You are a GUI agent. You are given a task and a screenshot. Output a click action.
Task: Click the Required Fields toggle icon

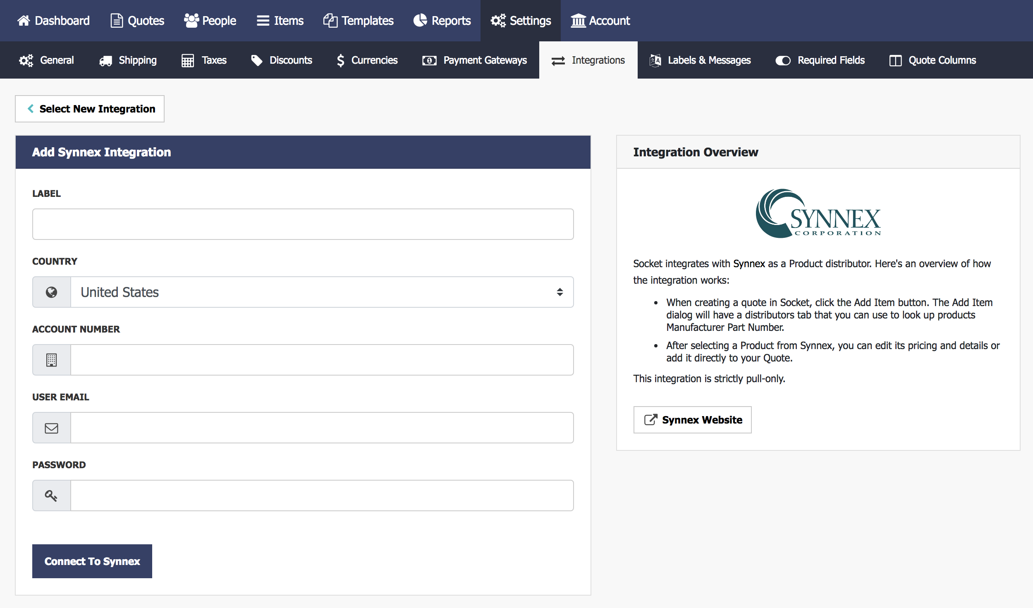783,60
